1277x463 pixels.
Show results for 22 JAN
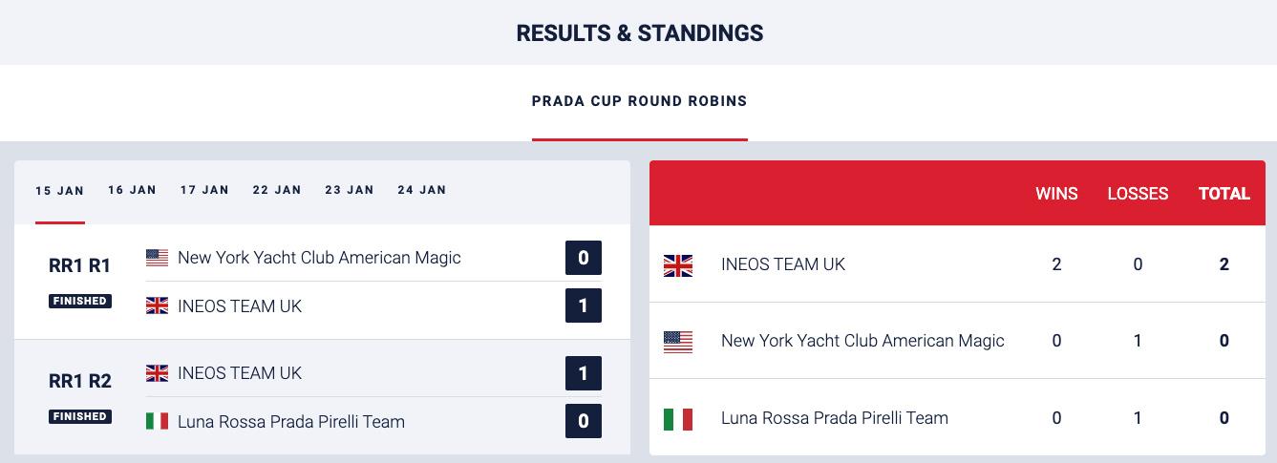[277, 190]
